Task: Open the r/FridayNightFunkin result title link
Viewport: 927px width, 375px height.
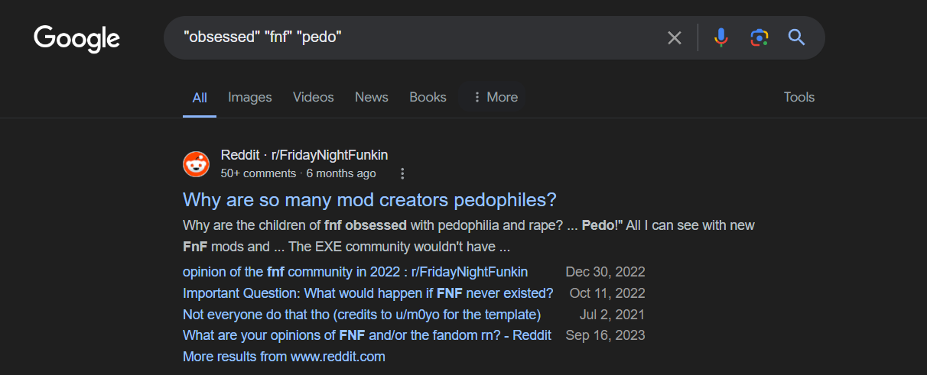Action: point(369,200)
